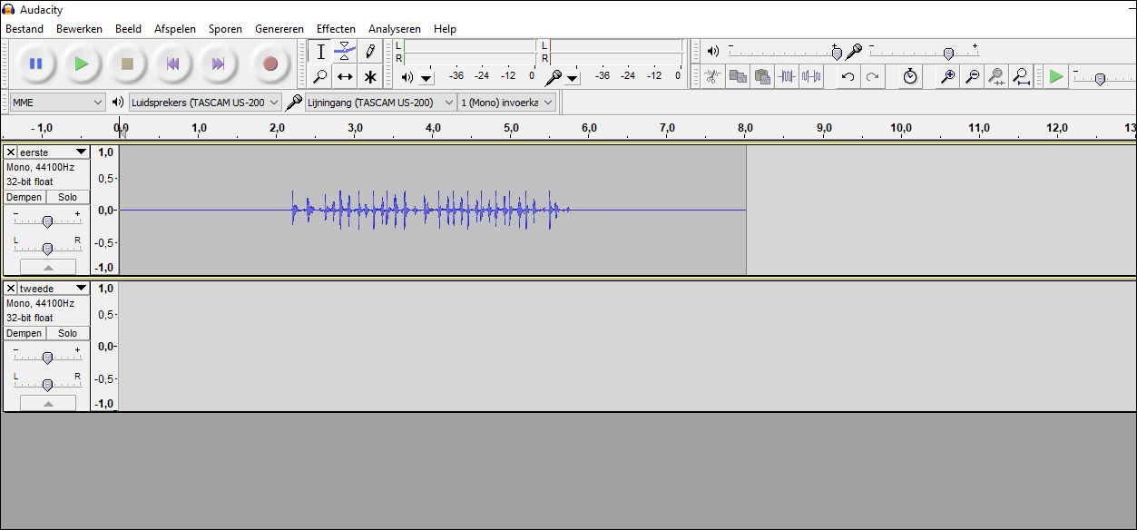Open the eerste track name menu
This screenshot has height=530, width=1137.
[54, 152]
